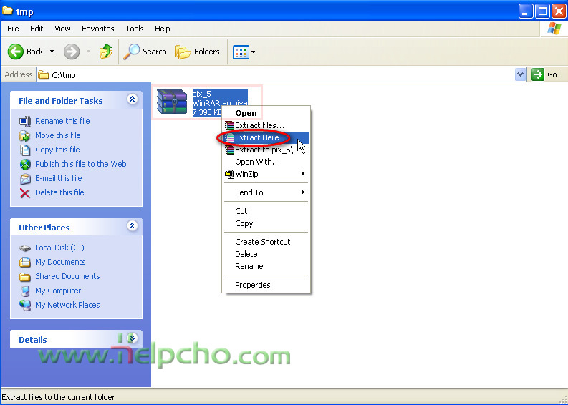Open the View menu
The width and height of the screenshot is (568, 405).
click(x=62, y=29)
